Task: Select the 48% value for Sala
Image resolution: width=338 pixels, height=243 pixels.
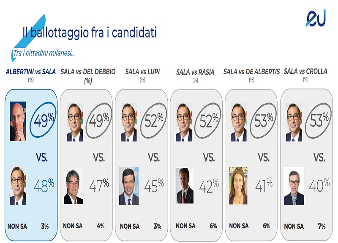Action: point(44,186)
